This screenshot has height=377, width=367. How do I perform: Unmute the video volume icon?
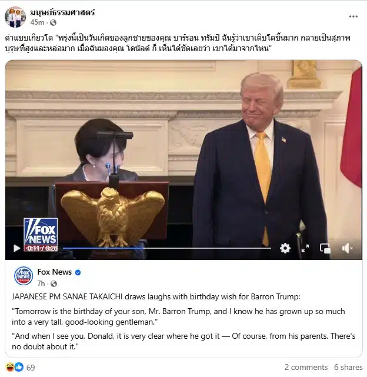(x=347, y=248)
